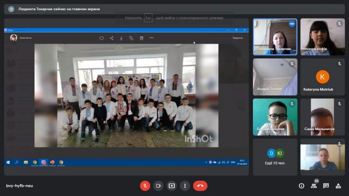Open the three-dot more options menu
349x196 pixels.
pyautogui.click(x=185, y=185)
